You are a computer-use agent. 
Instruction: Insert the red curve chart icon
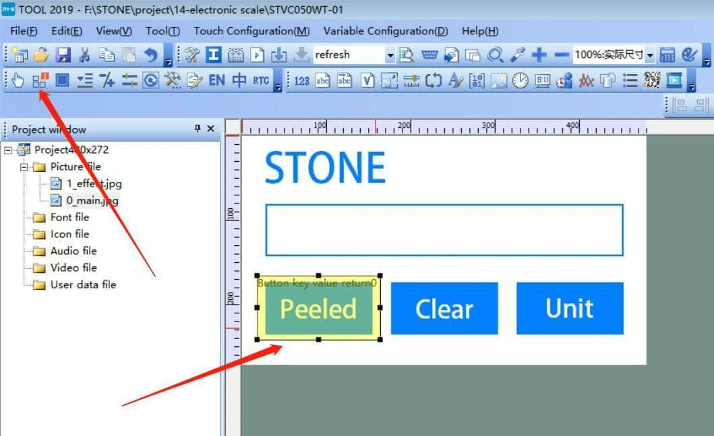pyautogui.click(x=586, y=81)
